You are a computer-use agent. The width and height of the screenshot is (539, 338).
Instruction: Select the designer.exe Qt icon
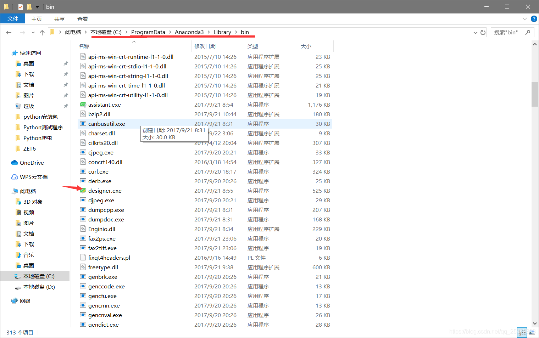83,191
